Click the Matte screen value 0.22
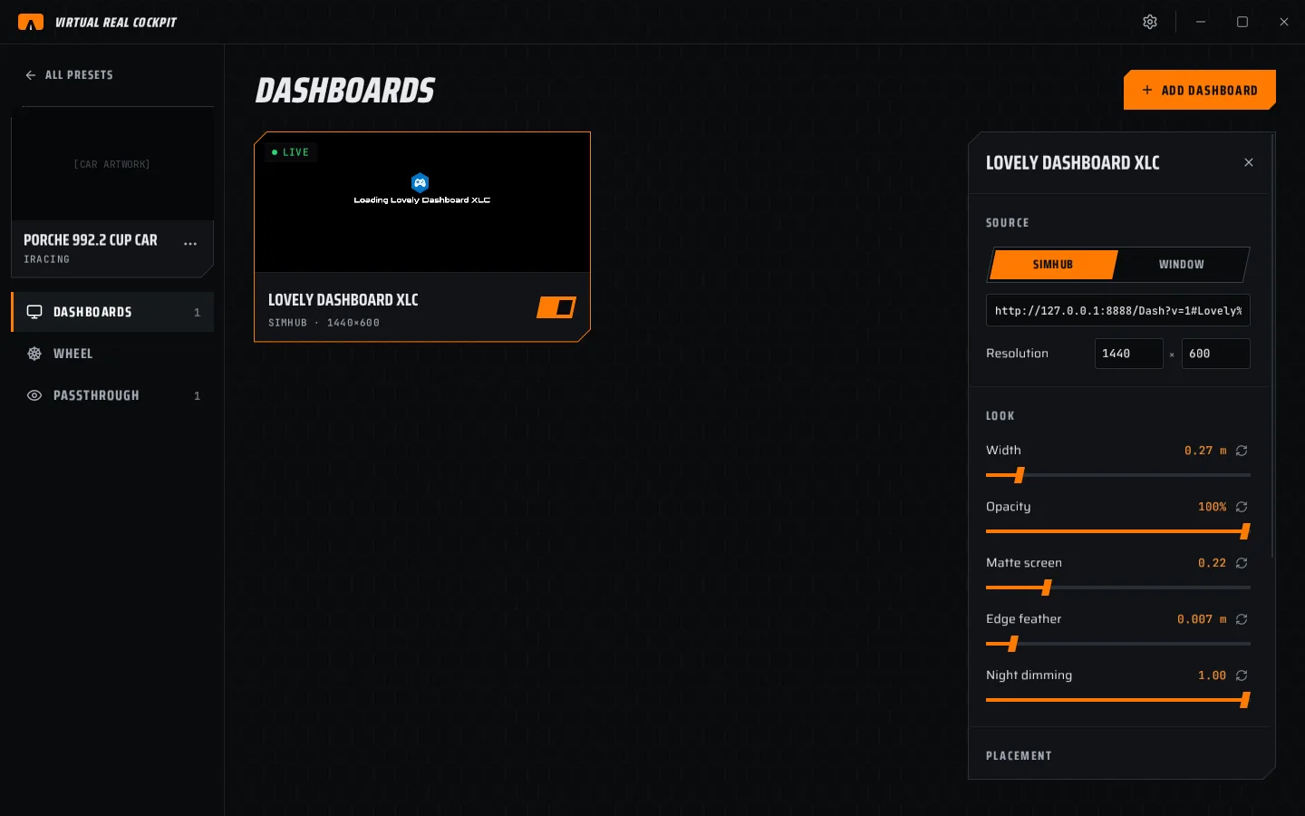Screen dimensions: 1305x816 point(1213,563)
